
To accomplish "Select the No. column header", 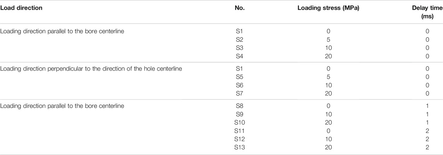I will click(239, 8).
